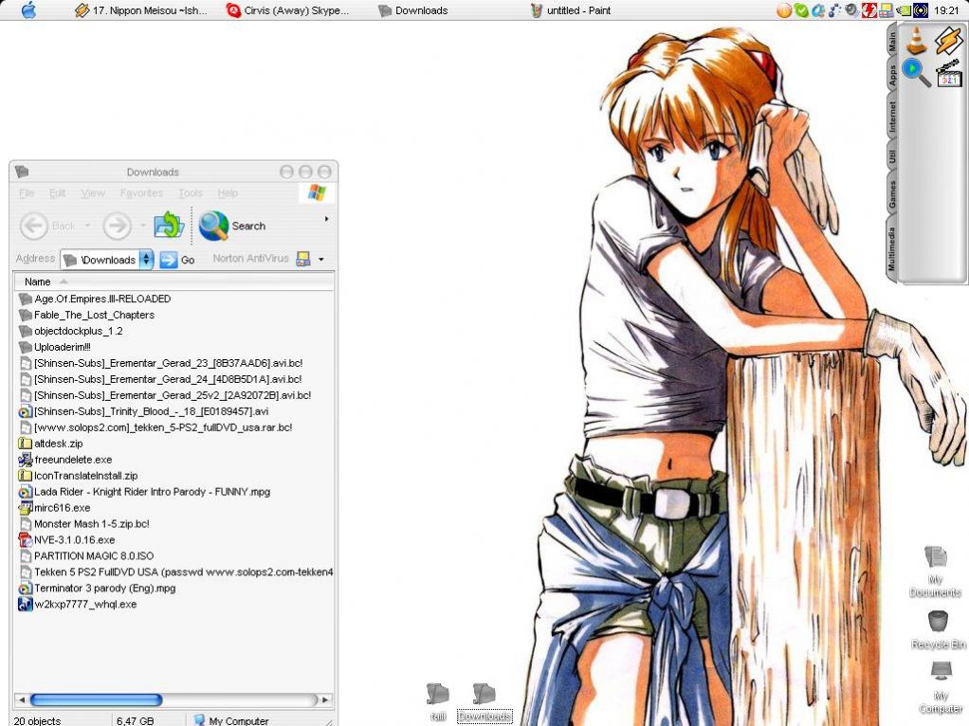Select the Uploaderim!!! folder
Viewport: 969px width, 726px height.
[x=55, y=347]
